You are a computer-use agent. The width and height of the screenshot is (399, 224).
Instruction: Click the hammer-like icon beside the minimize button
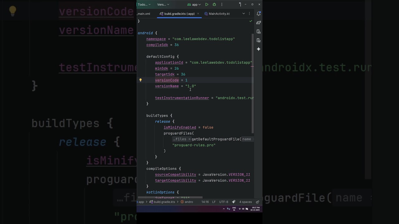coord(240,4)
